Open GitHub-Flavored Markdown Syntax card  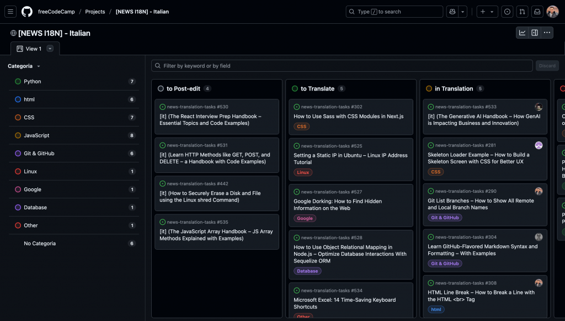(x=485, y=251)
